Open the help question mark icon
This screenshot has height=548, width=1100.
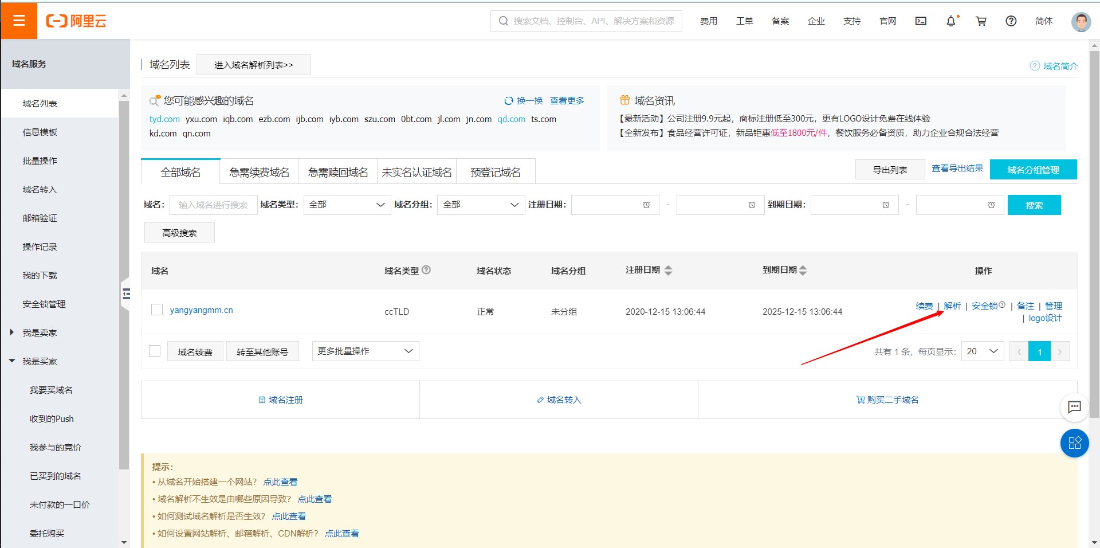(1011, 21)
